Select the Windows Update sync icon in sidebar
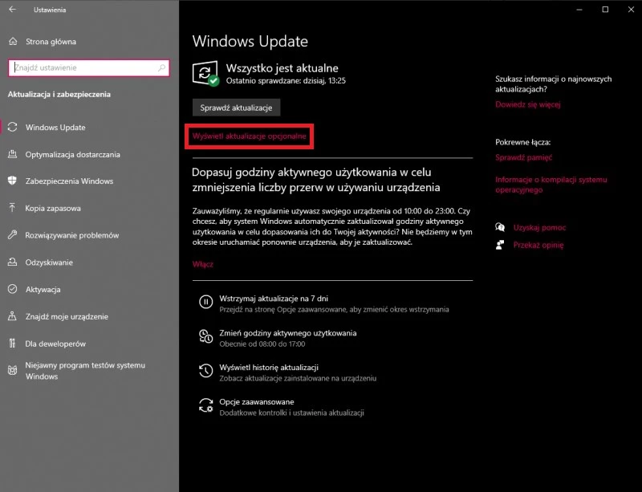Viewport: 642px width, 492px height. [x=13, y=127]
